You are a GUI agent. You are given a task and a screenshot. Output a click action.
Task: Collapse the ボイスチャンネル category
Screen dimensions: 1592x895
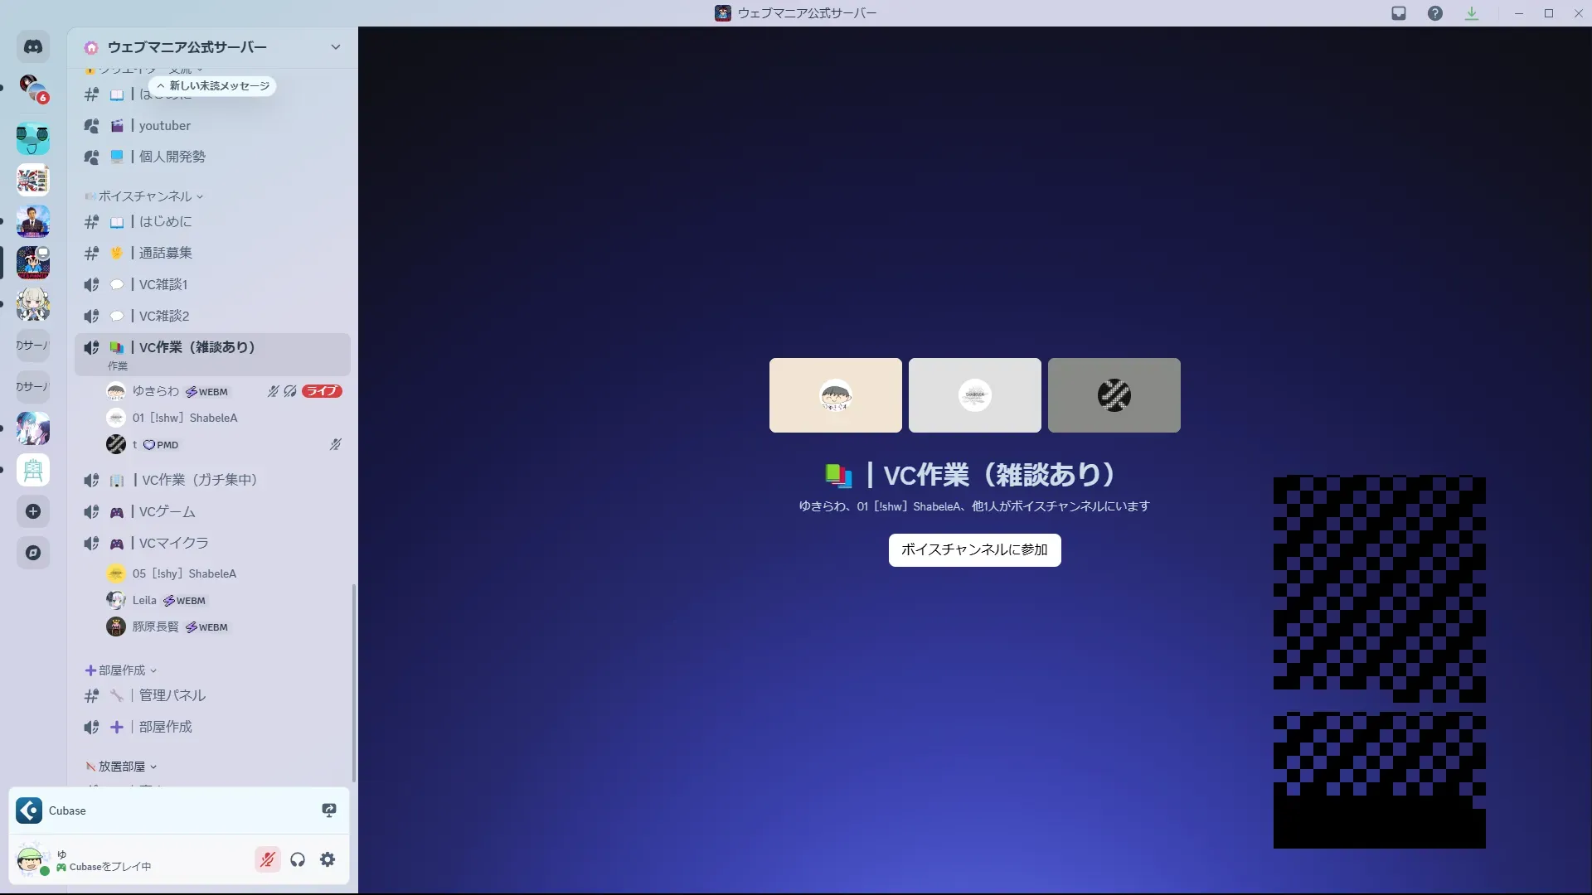coord(145,196)
